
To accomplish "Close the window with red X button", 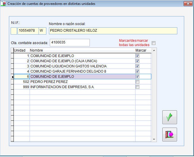I will coord(187,4).
